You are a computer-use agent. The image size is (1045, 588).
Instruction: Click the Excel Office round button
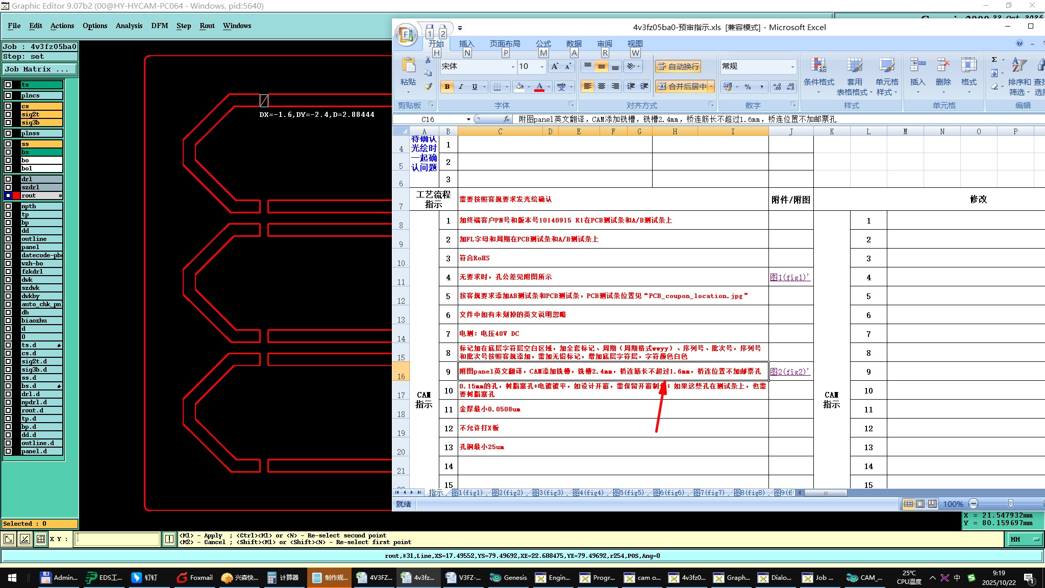pos(406,35)
